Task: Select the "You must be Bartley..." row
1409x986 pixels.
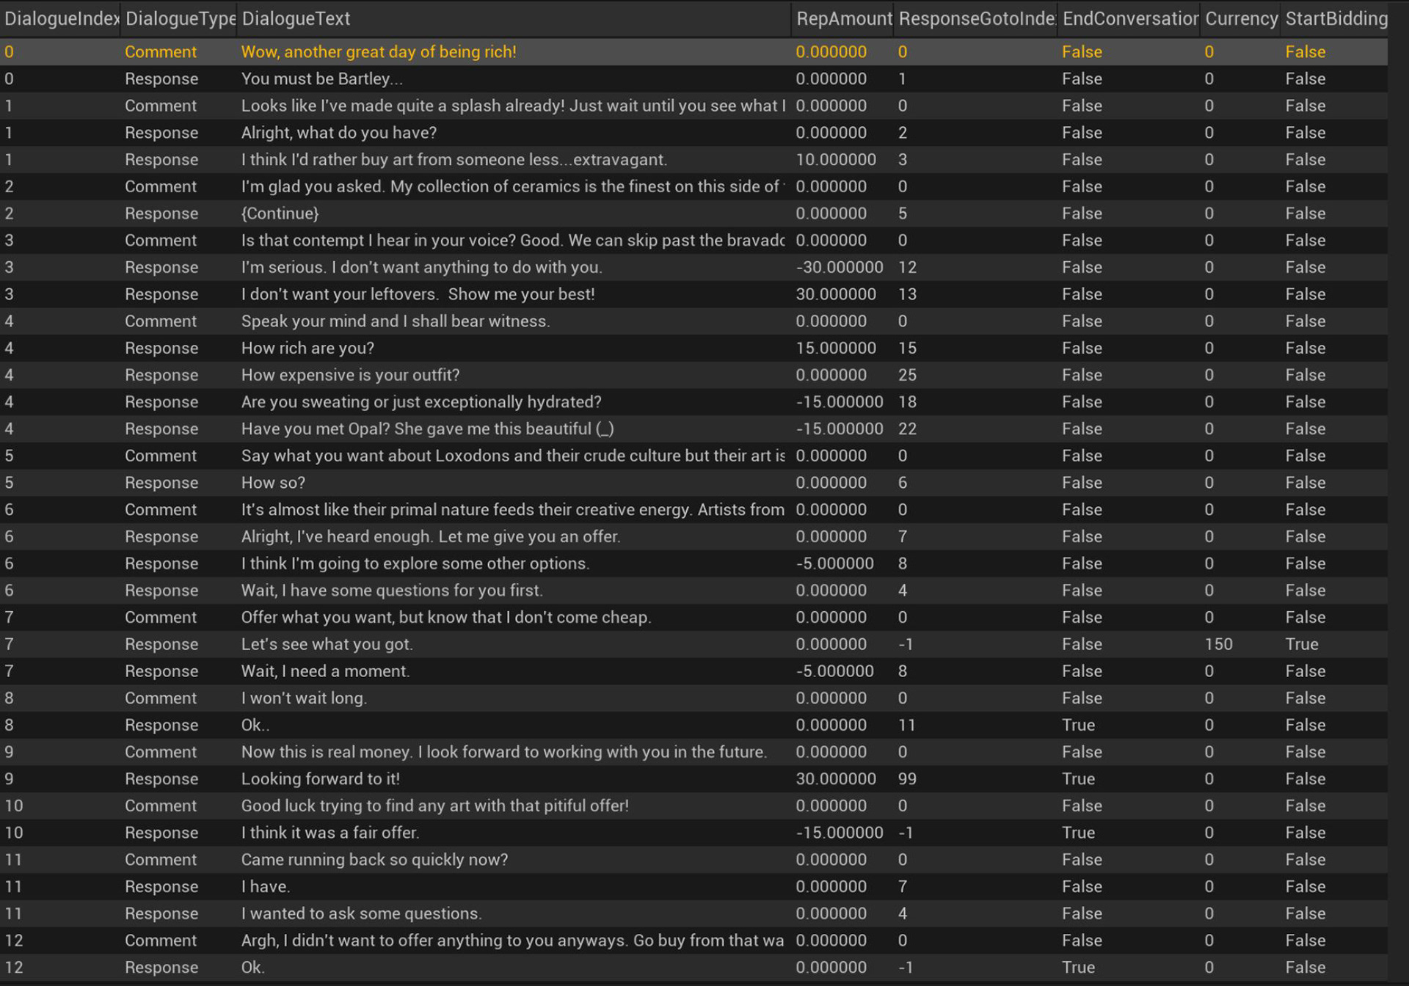Action: pyautogui.click(x=321, y=78)
